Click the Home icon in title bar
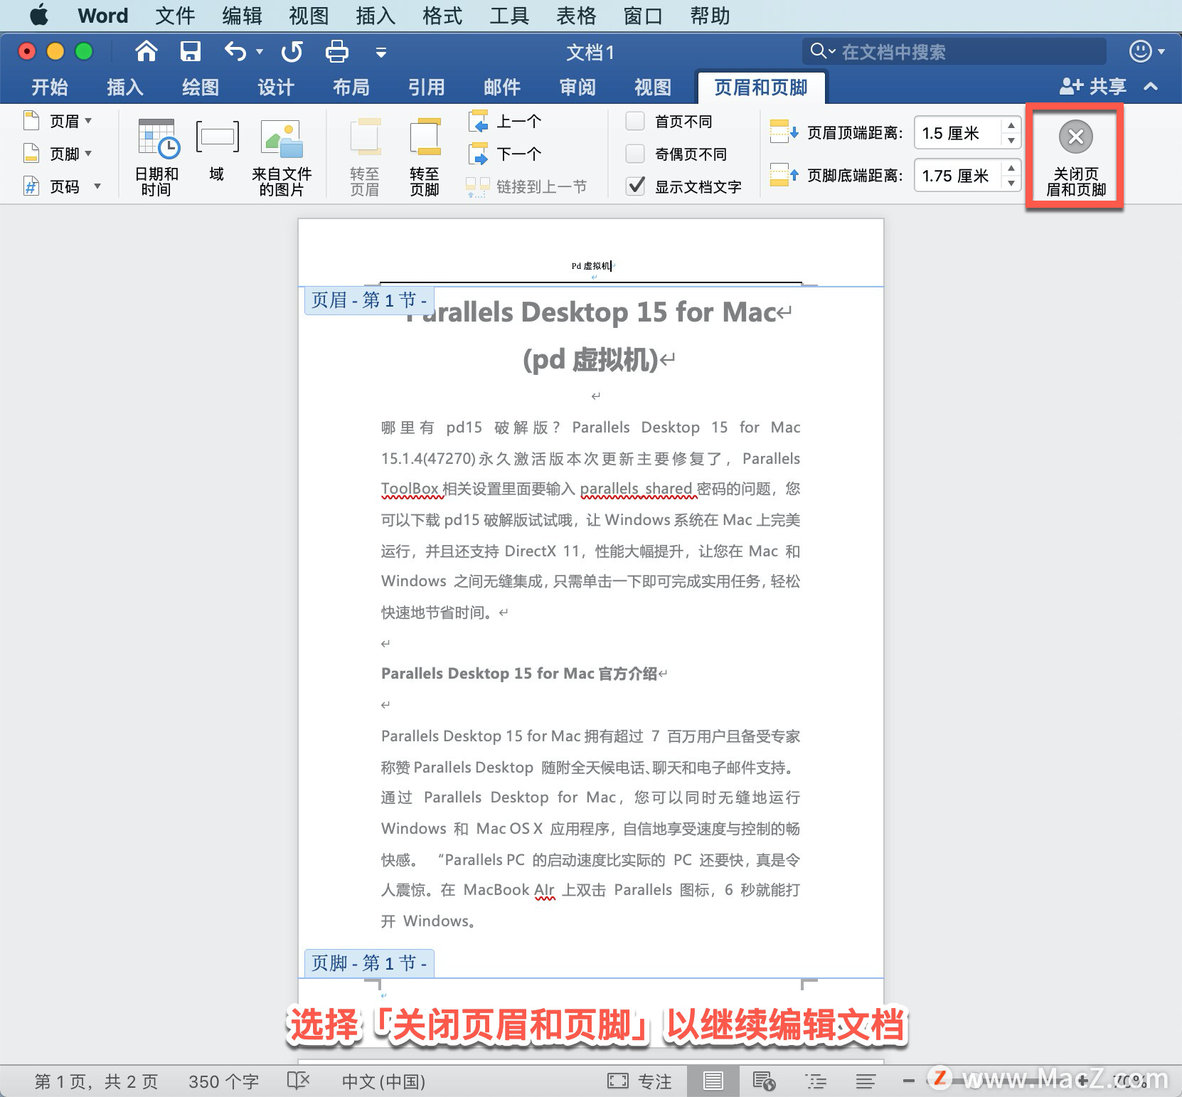 point(146,51)
